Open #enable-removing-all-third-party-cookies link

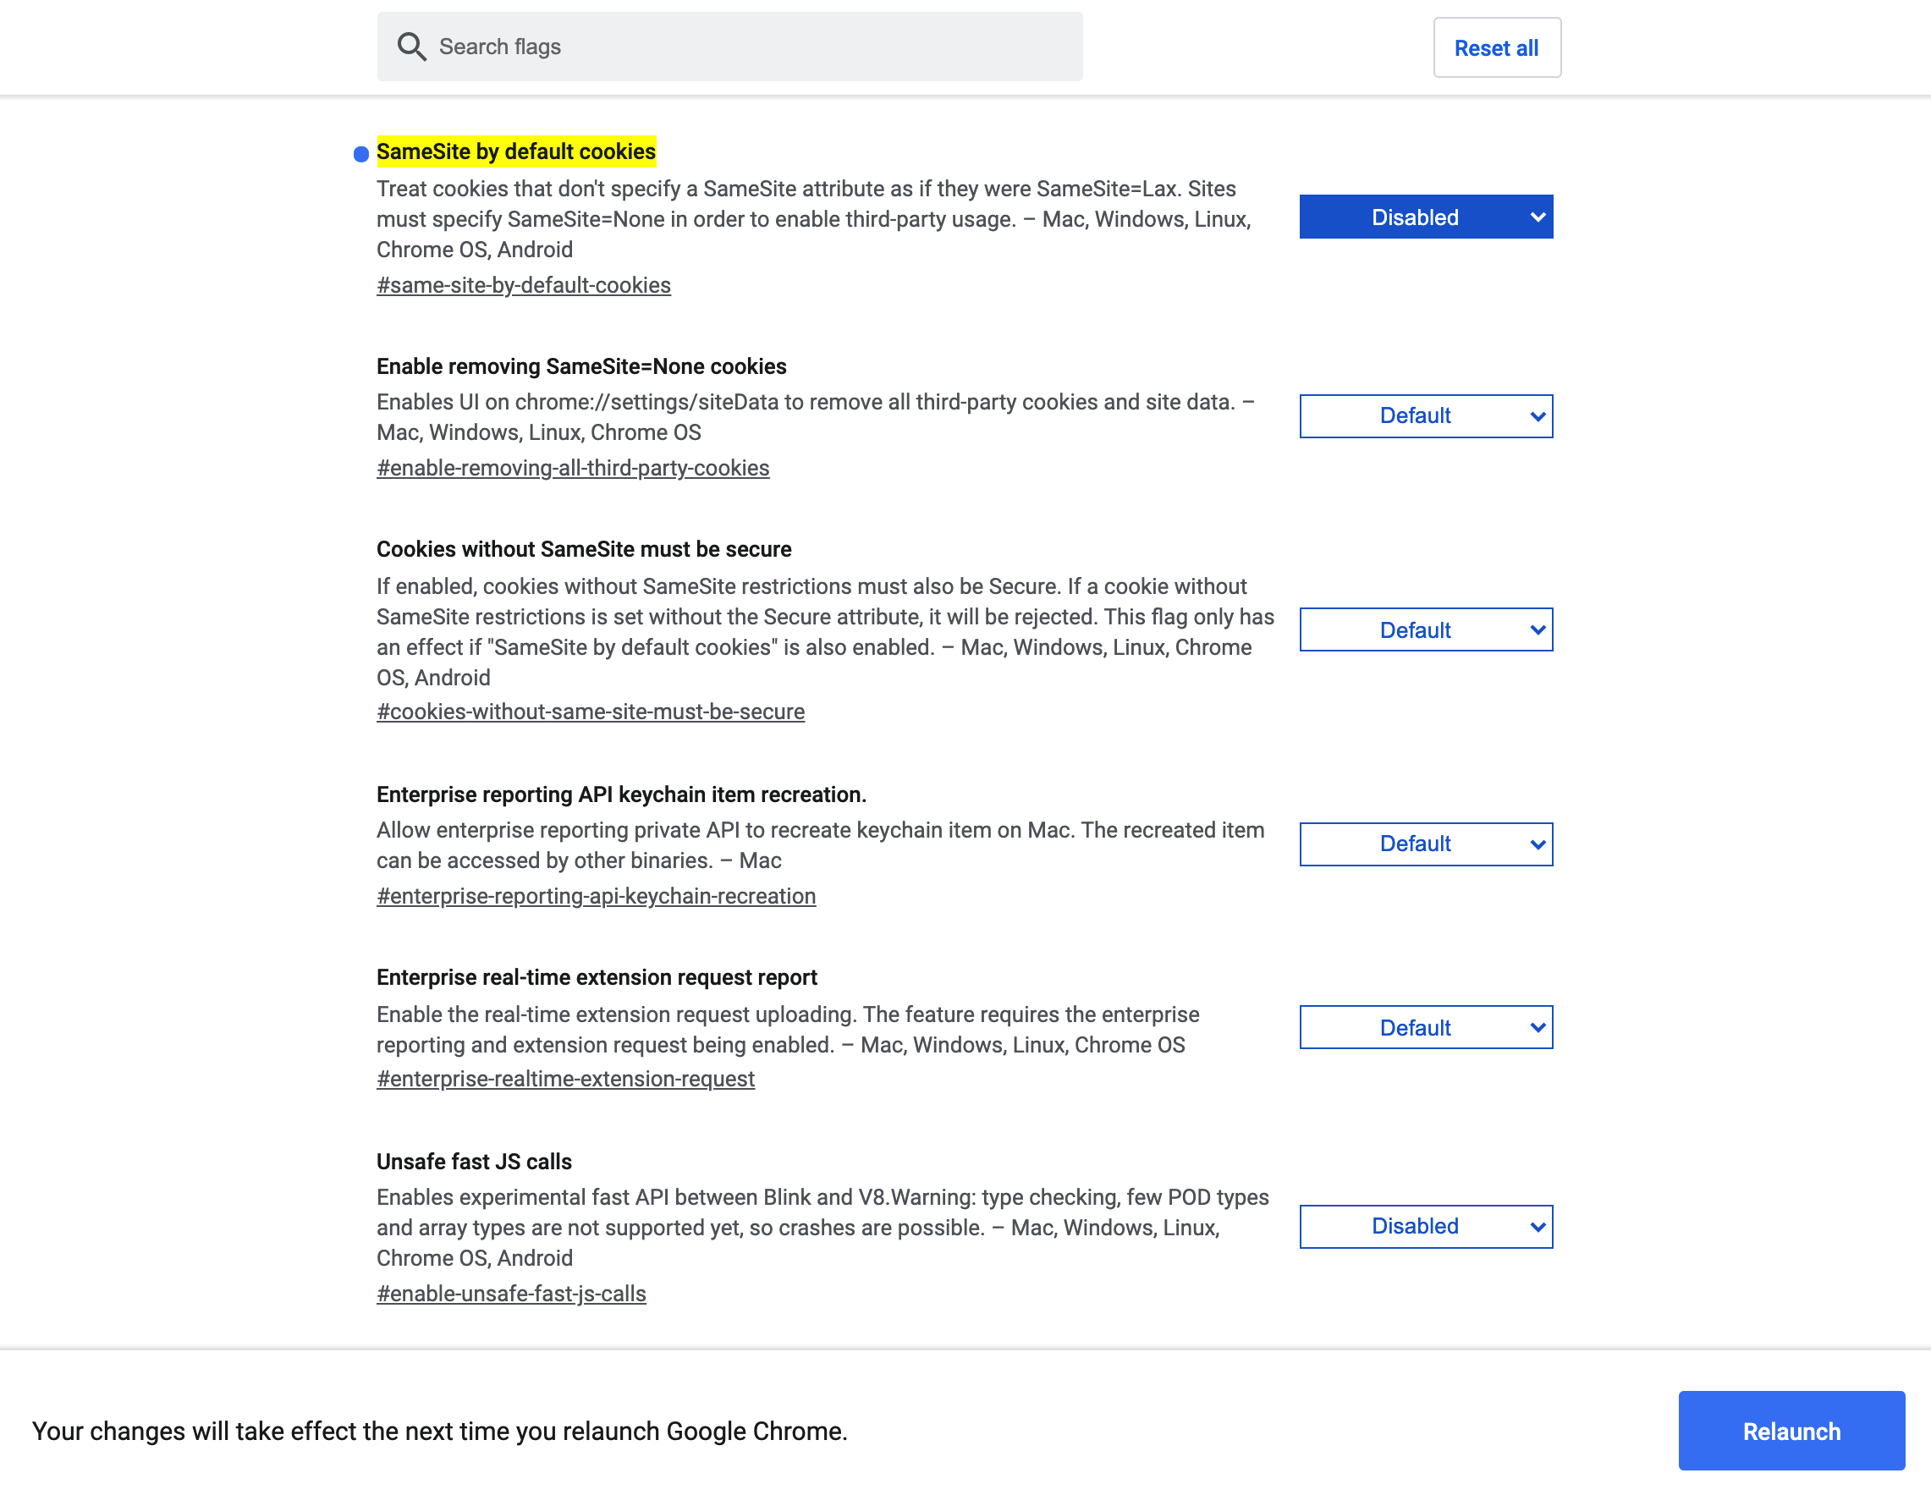(573, 469)
